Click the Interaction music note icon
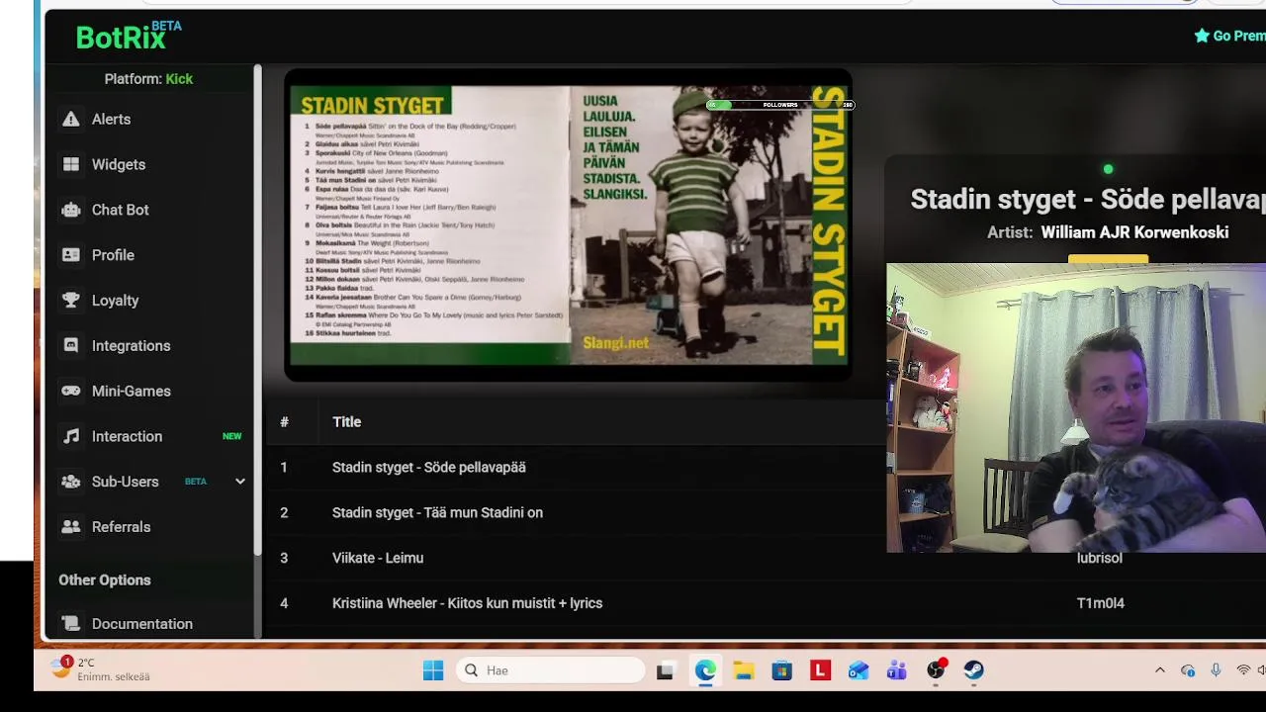 70,436
